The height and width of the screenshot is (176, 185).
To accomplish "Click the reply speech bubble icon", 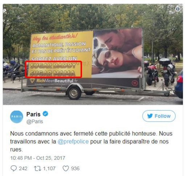I will pyautogui.click(x=14, y=168).
